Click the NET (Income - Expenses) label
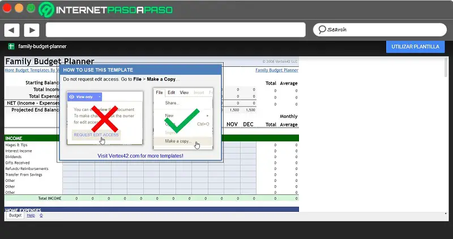The image size is (453, 239). tap(33, 103)
